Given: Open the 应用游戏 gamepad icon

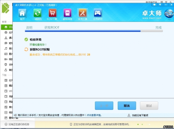Looking at the screenshot, I should [x=98, y=13].
